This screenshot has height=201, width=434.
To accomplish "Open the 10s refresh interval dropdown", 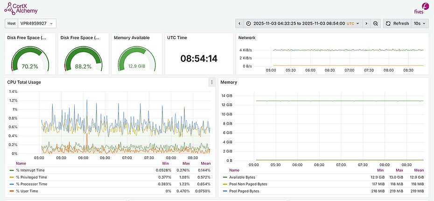I will click(x=420, y=23).
